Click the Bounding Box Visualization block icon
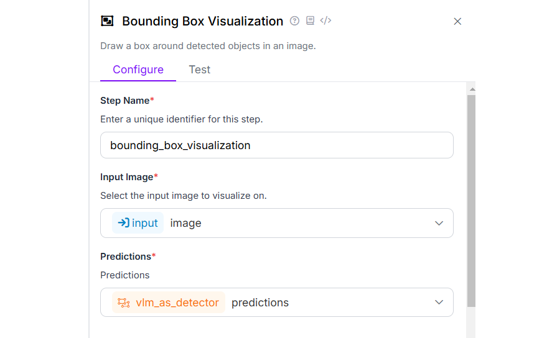The width and height of the screenshot is (552, 338). click(107, 21)
